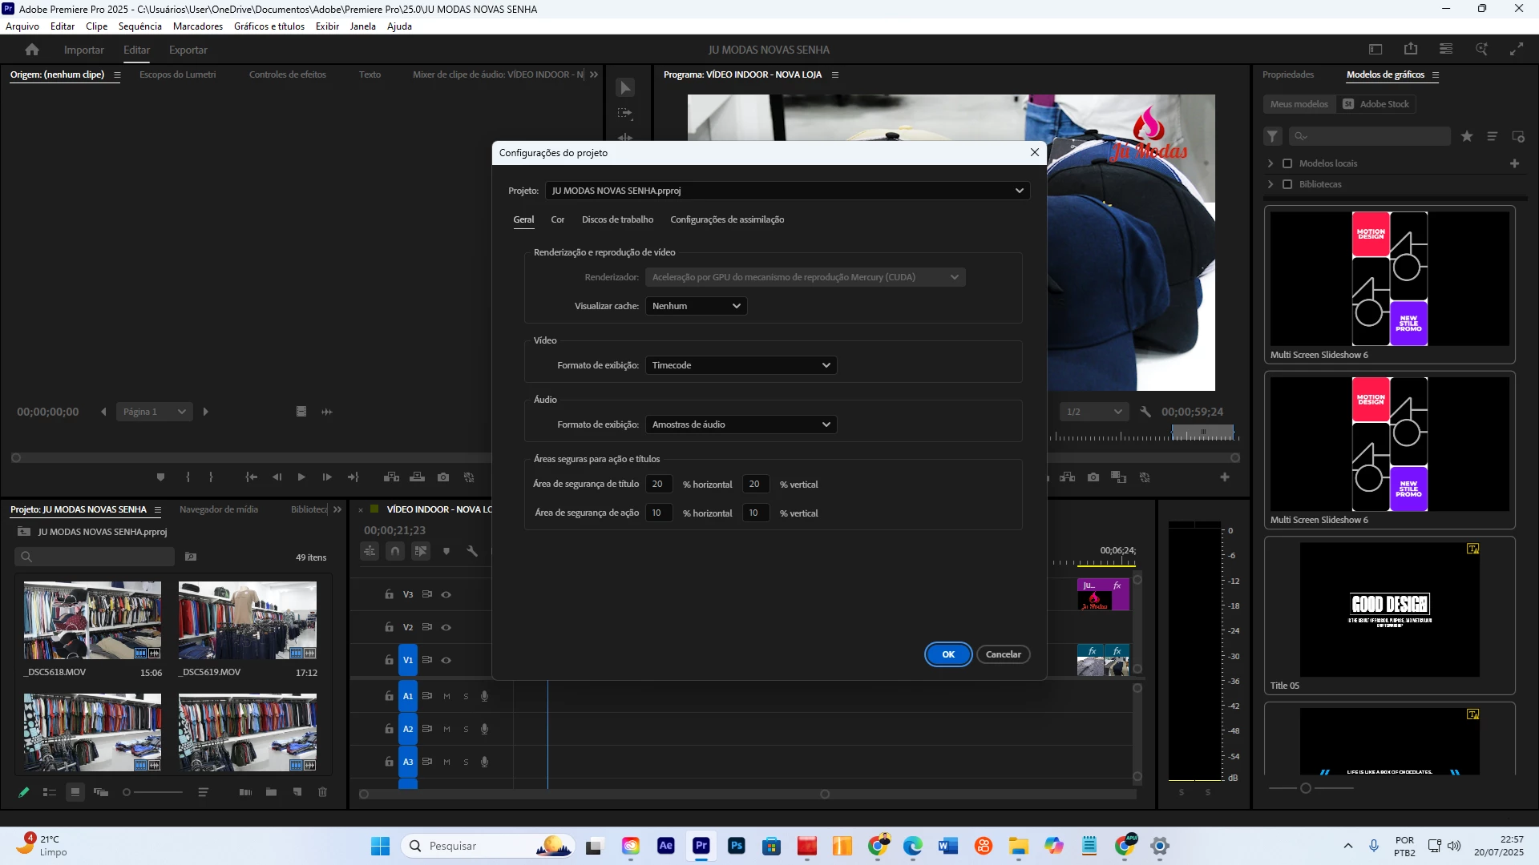Image resolution: width=1539 pixels, height=865 pixels.
Task: Click the template thumbnail size slider
Action: (x=1306, y=788)
